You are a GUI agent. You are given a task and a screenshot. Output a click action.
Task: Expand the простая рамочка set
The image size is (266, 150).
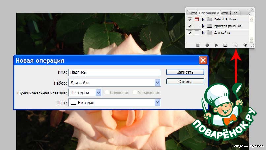click(x=203, y=26)
